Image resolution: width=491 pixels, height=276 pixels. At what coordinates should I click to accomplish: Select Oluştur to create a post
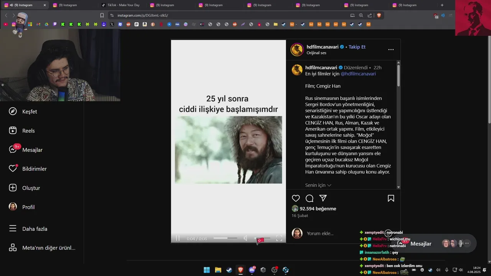coord(24,188)
